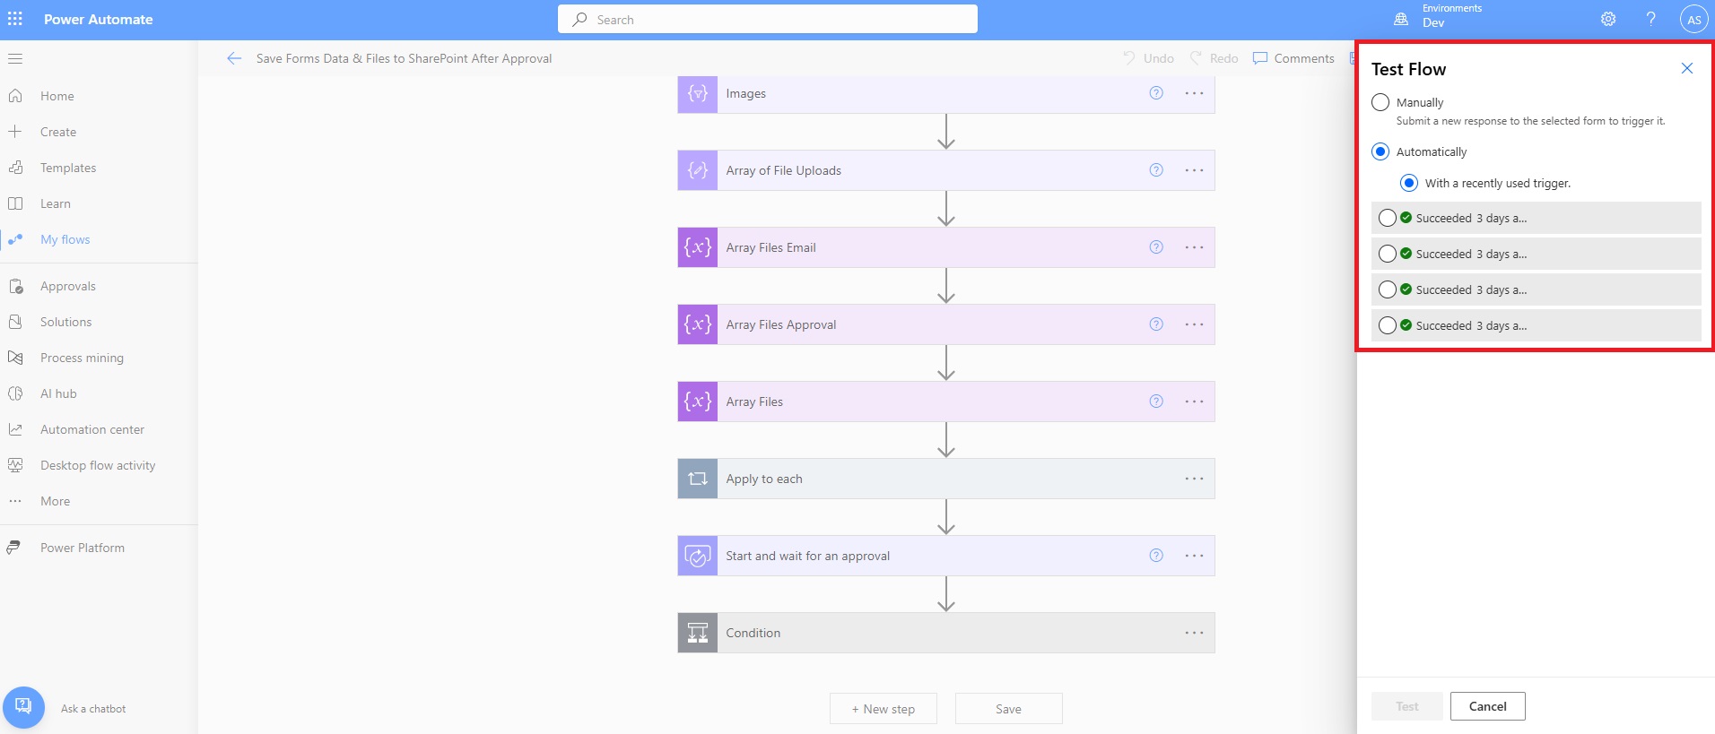Open the ellipsis menu on Condition step

(1194, 633)
